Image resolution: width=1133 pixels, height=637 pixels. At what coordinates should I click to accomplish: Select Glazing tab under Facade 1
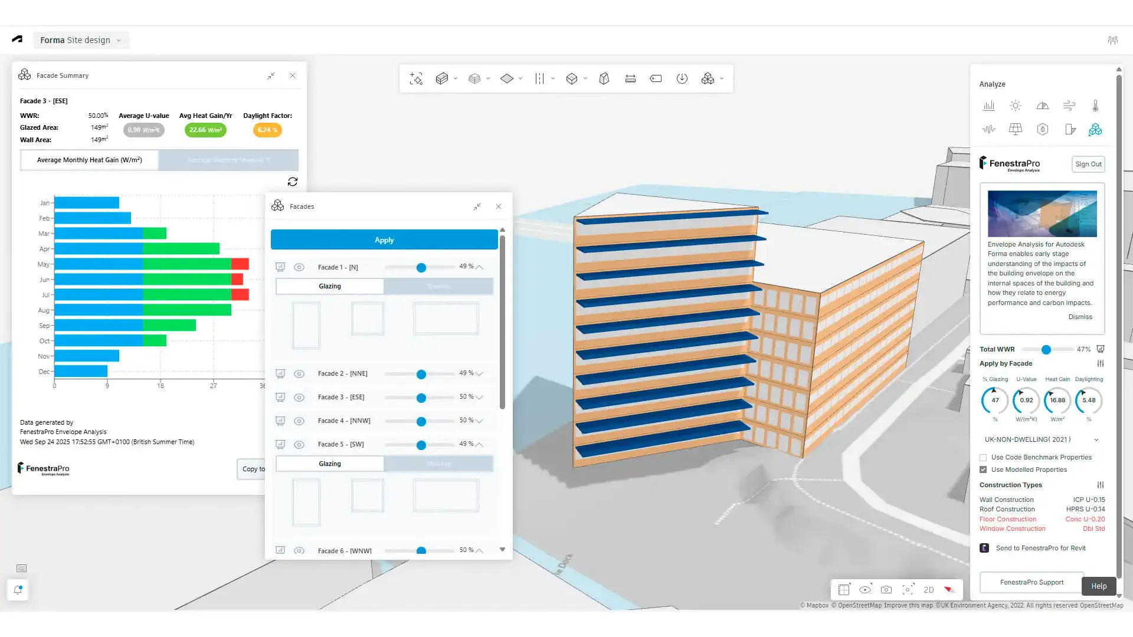[x=330, y=287]
